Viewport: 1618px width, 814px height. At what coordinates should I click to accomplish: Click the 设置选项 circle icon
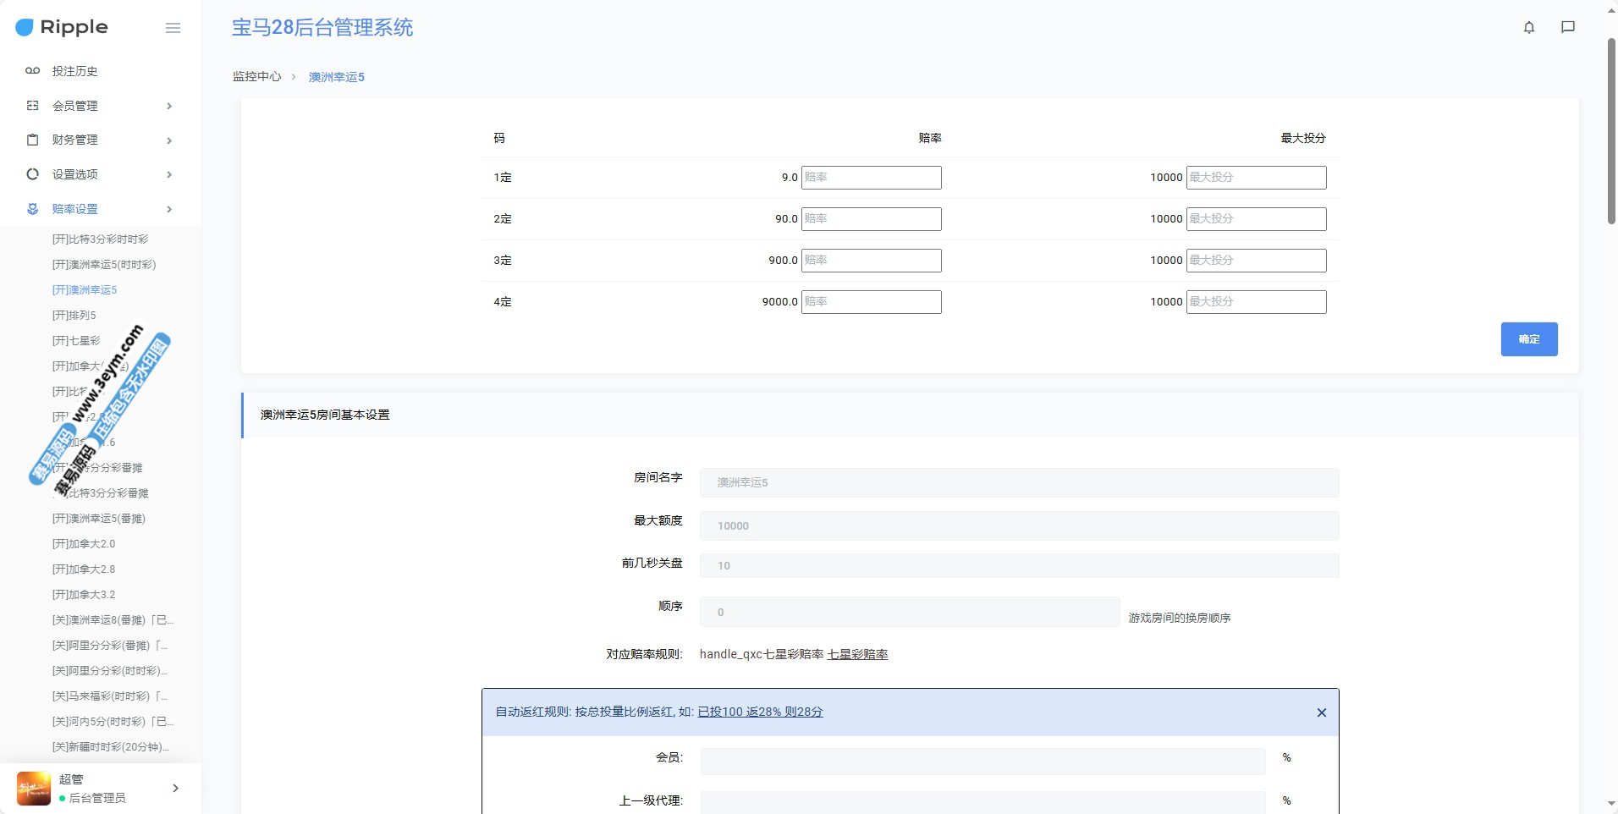(x=32, y=174)
